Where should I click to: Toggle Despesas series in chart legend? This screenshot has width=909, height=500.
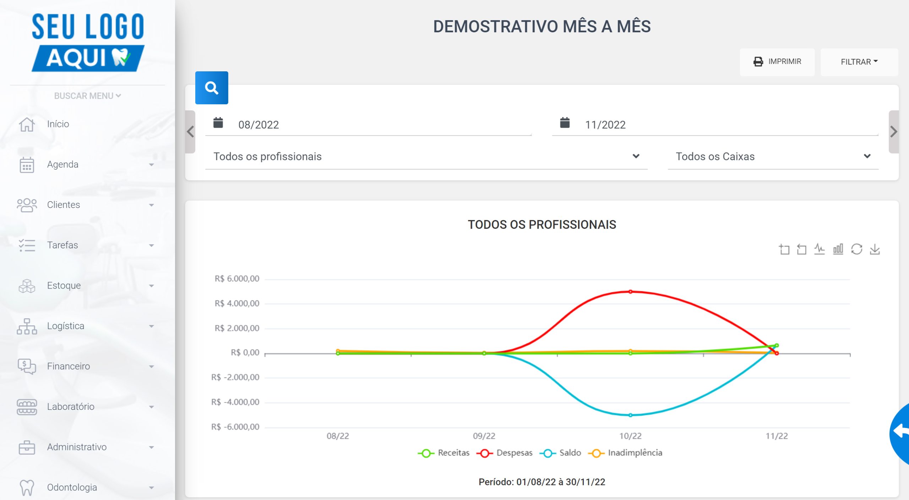505,453
